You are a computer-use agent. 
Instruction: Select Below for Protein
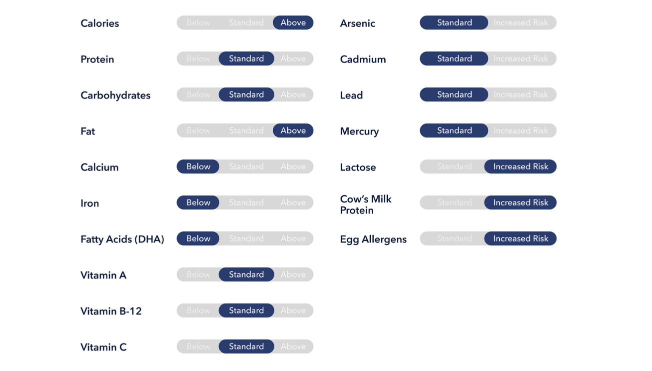[x=198, y=58]
